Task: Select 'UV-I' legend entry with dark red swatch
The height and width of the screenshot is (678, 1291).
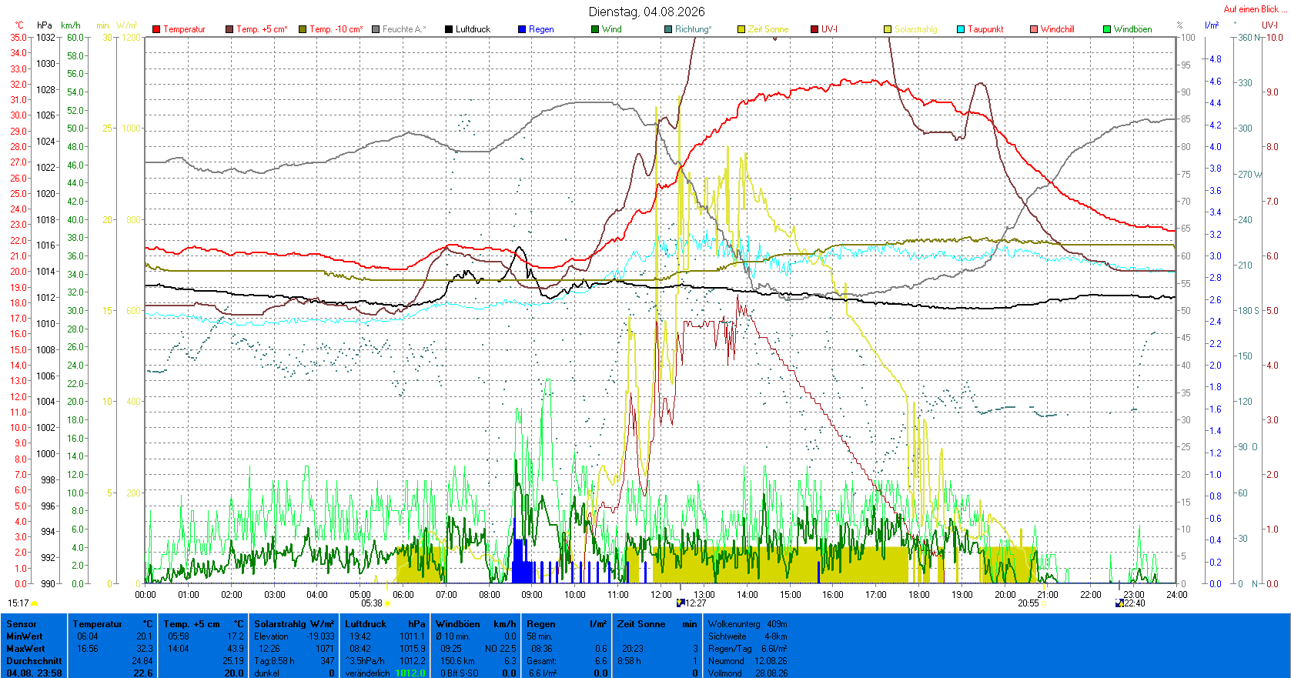Action: click(x=830, y=29)
